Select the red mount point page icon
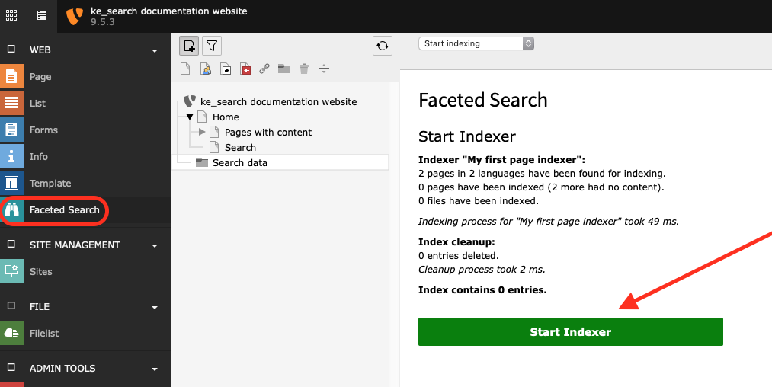This screenshot has height=387, width=772. [245, 69]
